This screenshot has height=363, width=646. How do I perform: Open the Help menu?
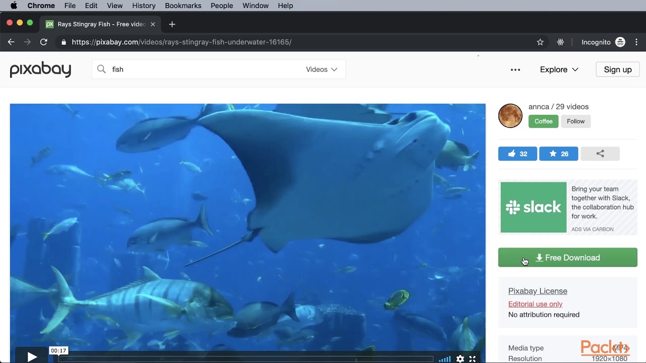coord(285,6)
